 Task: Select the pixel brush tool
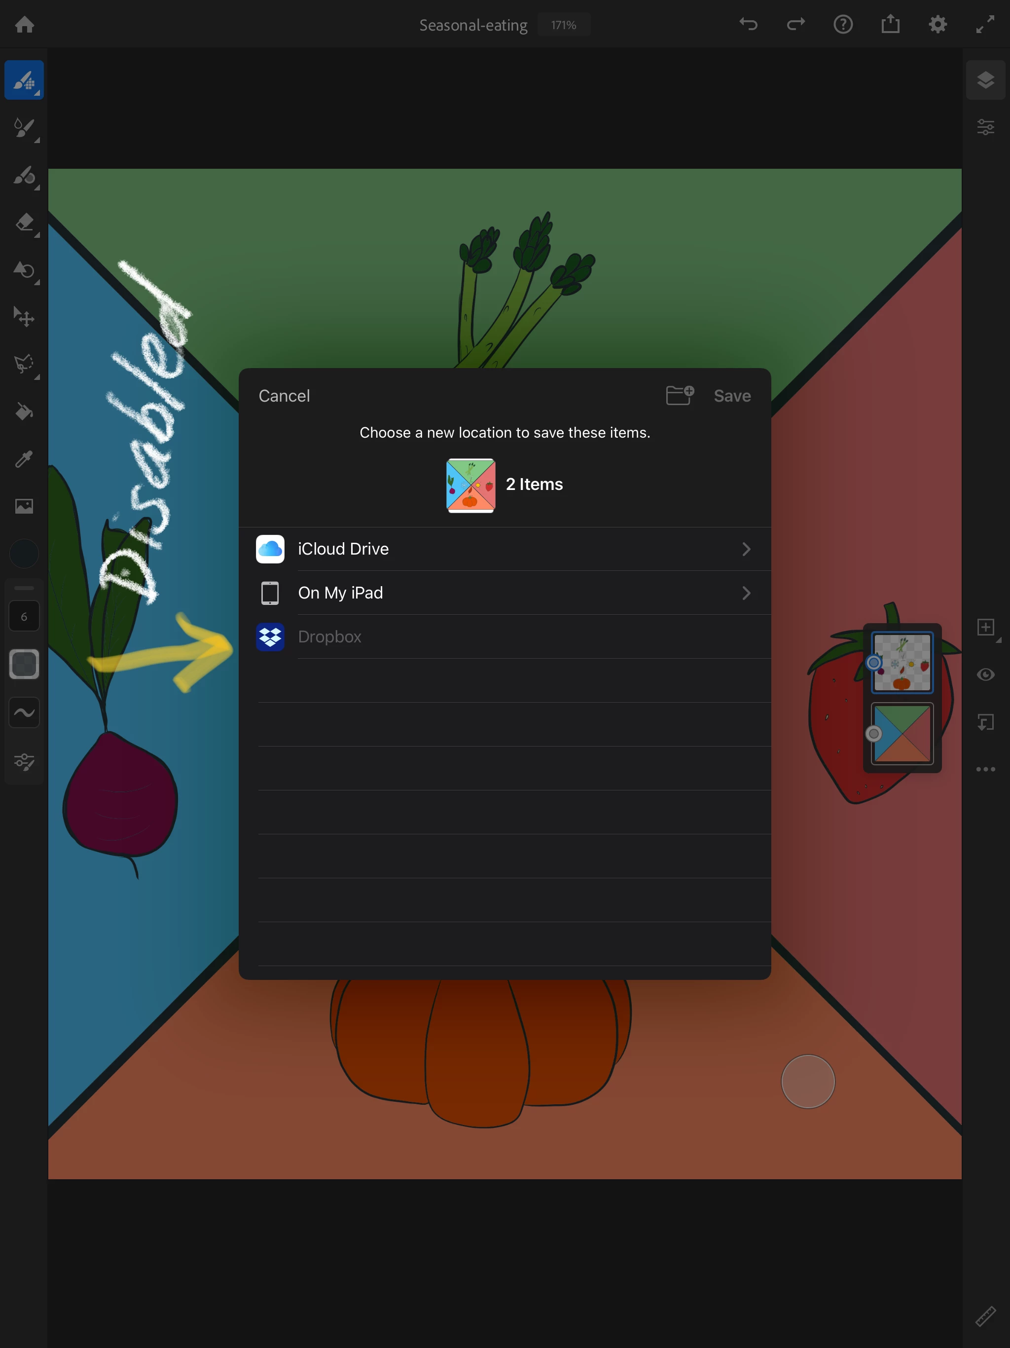tap(24, 80)
